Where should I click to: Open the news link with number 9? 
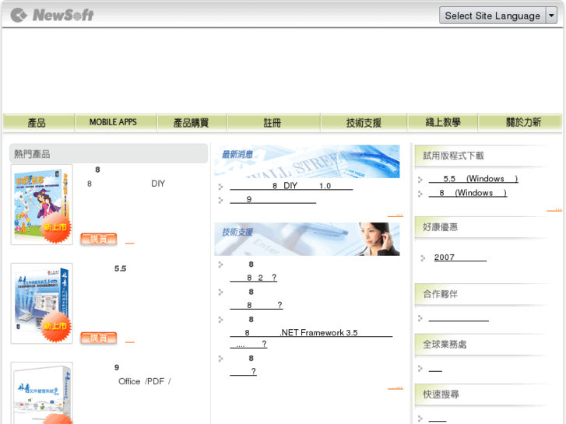[273, 199]
